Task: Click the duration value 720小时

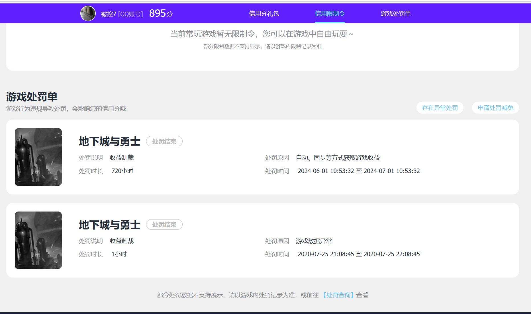Action: (122, 171)
